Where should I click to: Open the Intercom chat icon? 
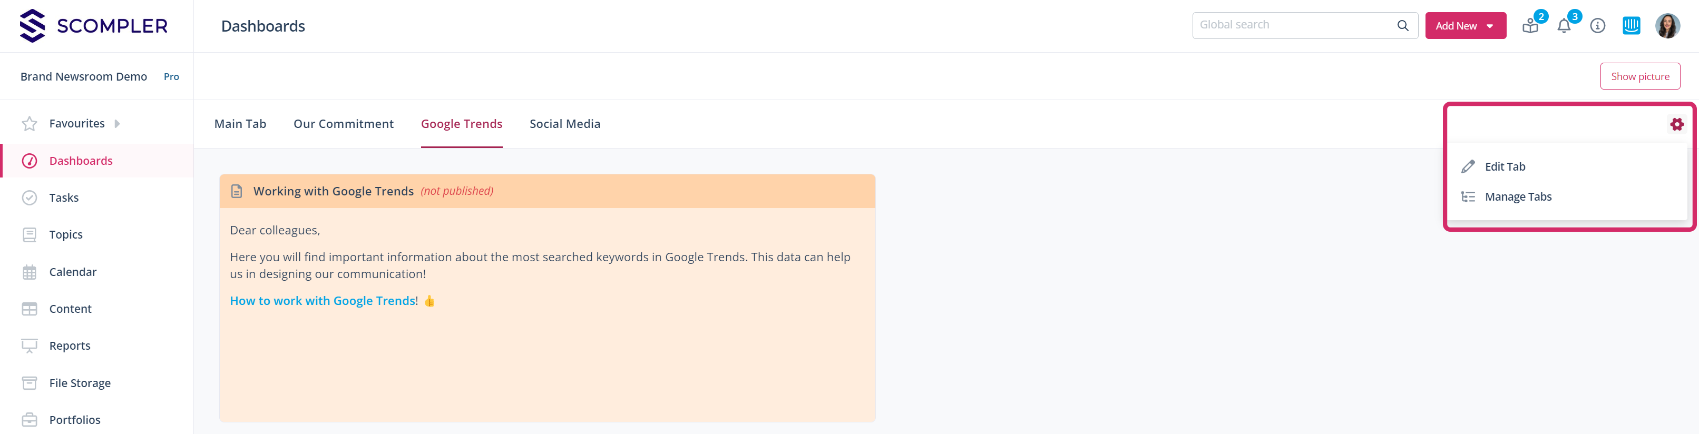tap(1631, 26)
